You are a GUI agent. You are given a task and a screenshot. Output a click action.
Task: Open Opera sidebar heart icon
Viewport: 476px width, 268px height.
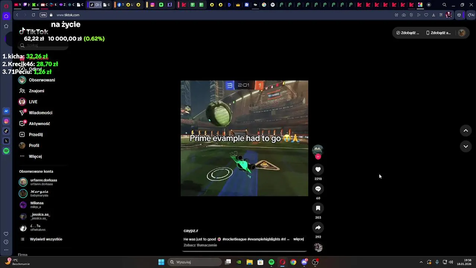[x=6, y=234]
